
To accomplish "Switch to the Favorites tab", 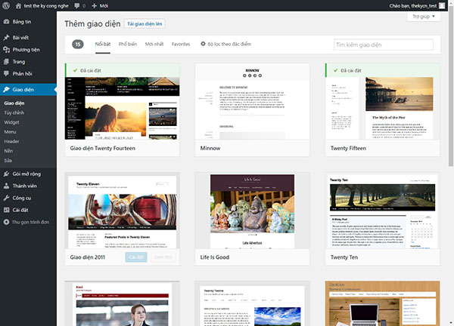I will tap(181, 45).
